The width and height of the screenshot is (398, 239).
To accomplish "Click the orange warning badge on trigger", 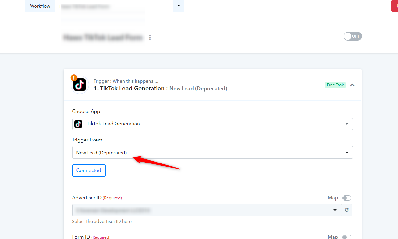I will click(x=74, y=78).
